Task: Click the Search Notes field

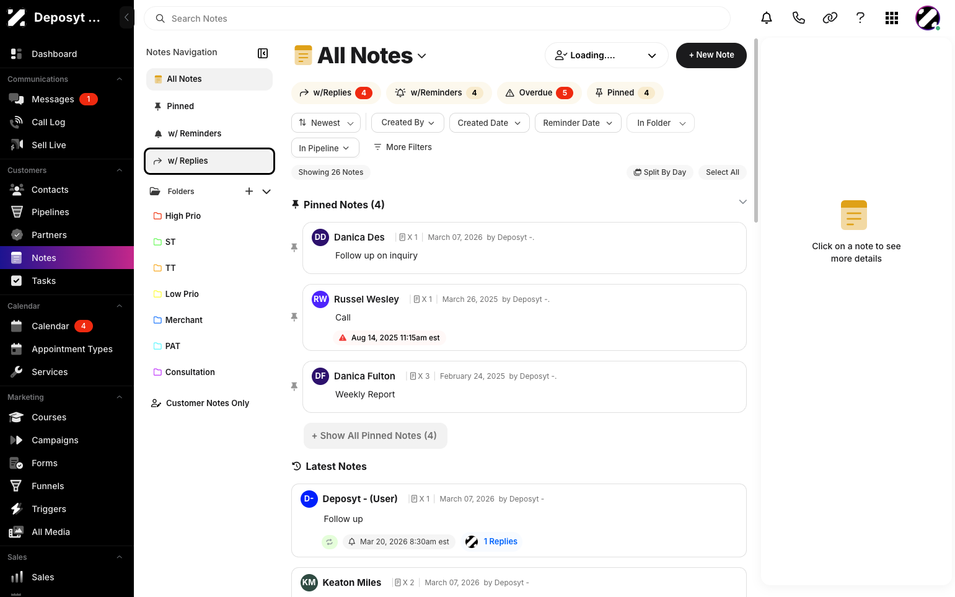Action: coord(437,19)
